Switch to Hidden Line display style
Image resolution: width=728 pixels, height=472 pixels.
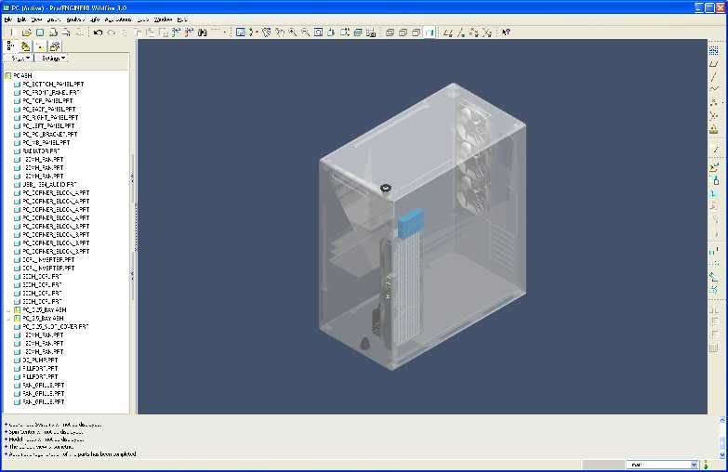403,33
